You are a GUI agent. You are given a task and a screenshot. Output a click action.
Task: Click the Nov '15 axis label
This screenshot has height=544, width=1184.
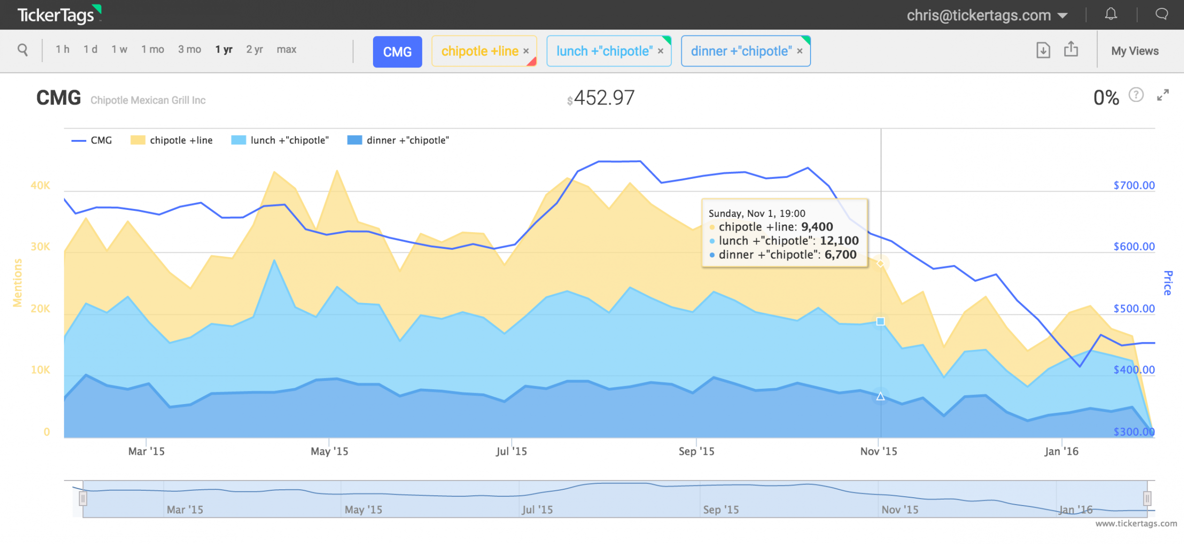[879, 451]
